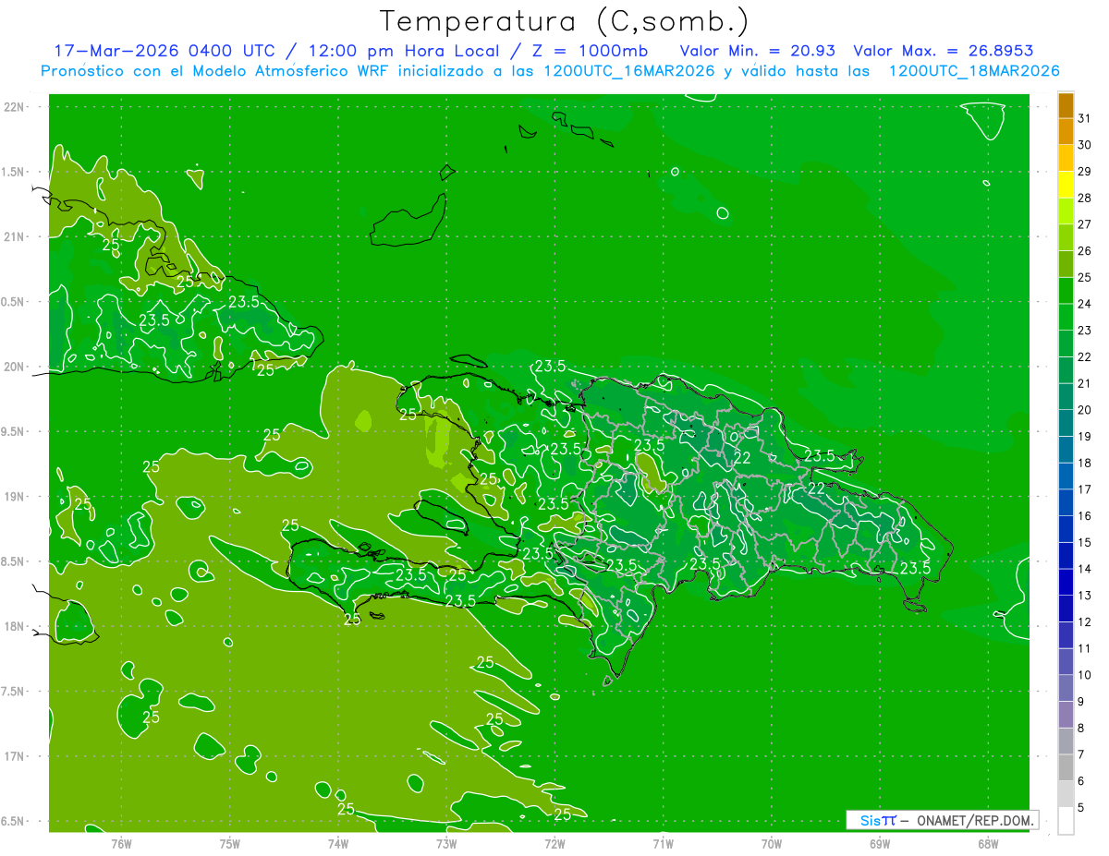Click the ONAMET/REP.DOM. logo box
The width and height of the screenshot is (1109, 856).
pyautogui.click(x=942, y=820)
